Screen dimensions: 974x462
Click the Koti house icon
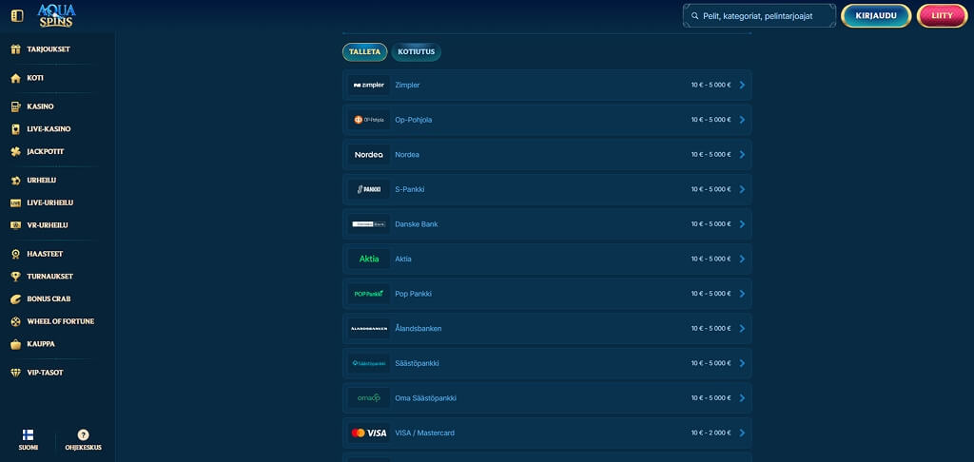(16, 78)
